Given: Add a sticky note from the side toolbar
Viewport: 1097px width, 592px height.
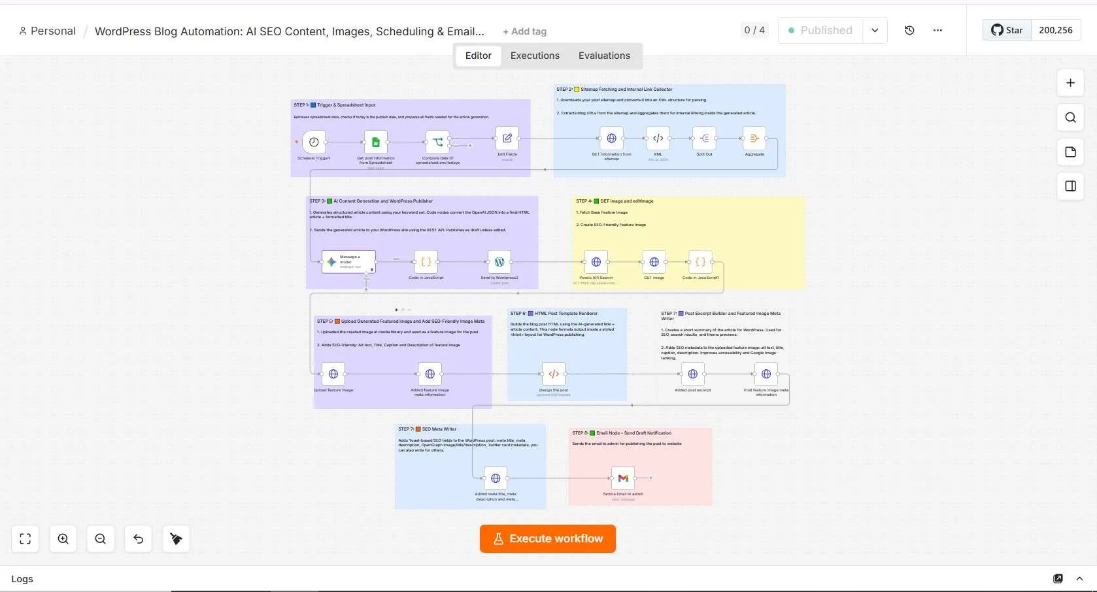Looking at the screenshot, I should click(1070, 152).
